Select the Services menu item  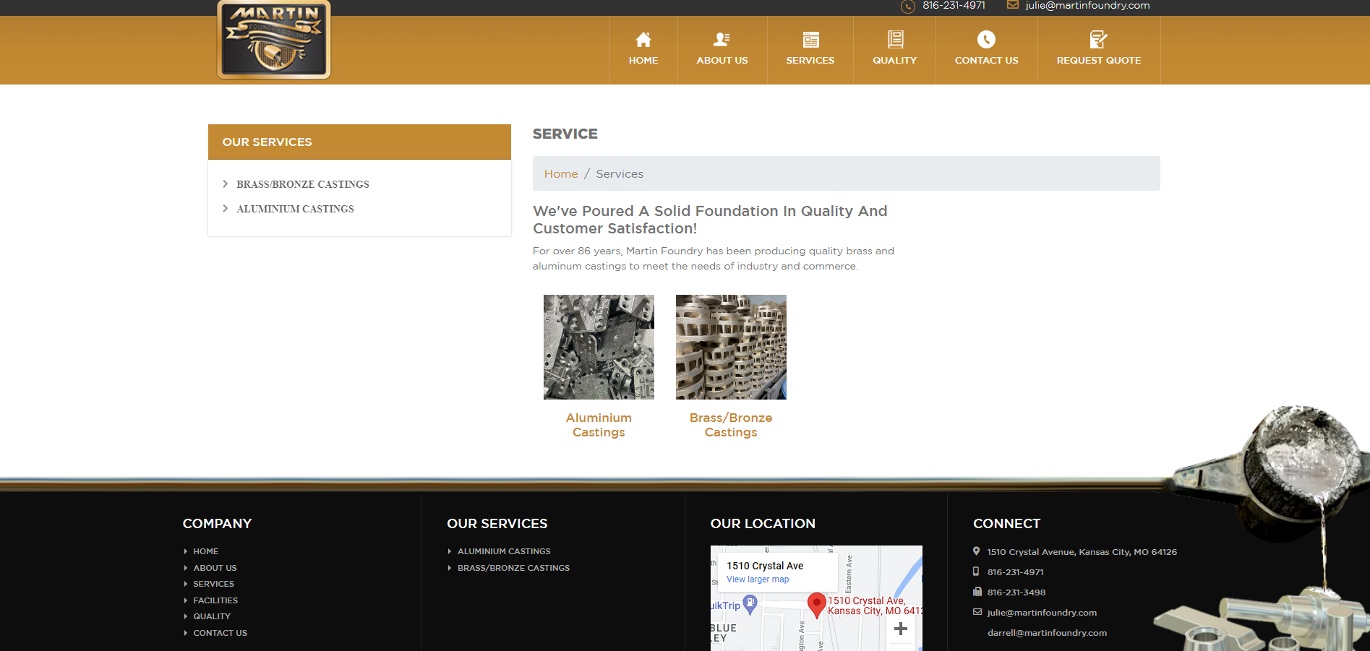point(810,60)
